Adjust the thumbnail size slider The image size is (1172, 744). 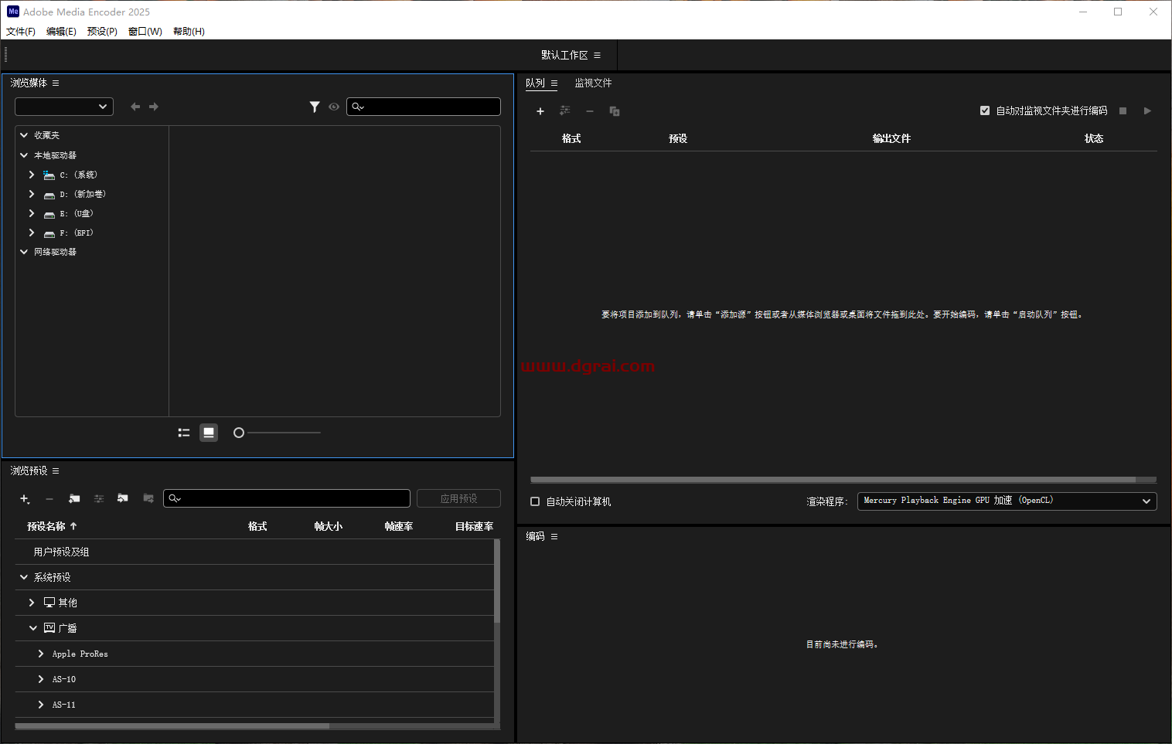click(x=239, y=433)
